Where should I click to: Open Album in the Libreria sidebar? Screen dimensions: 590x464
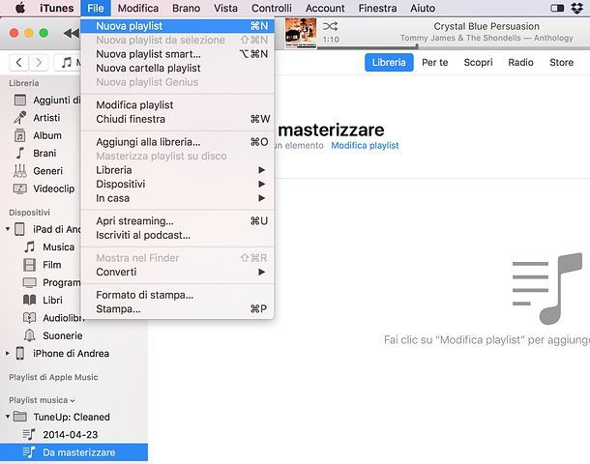click(x=46, y=135)
